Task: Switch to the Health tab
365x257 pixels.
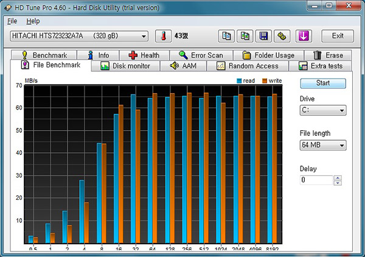Action: tap(144, 55)
